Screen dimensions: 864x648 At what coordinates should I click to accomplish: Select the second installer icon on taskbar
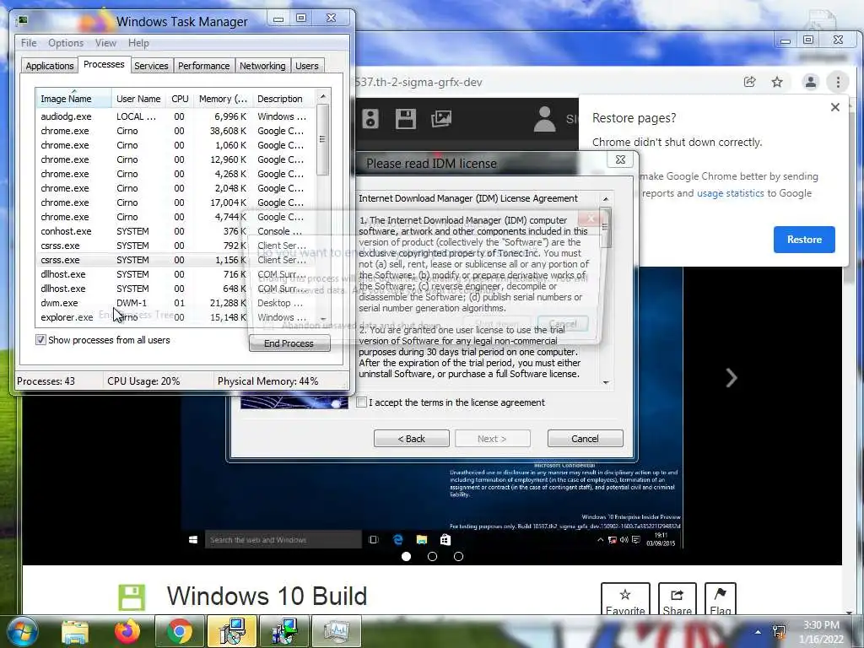click(x=284, y=631)
